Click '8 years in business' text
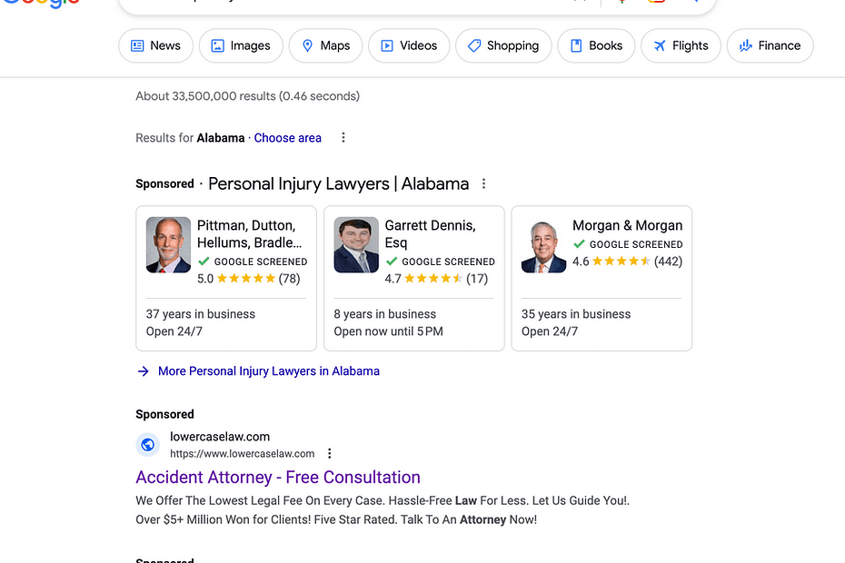845x563 pixels. pos(384,314)
